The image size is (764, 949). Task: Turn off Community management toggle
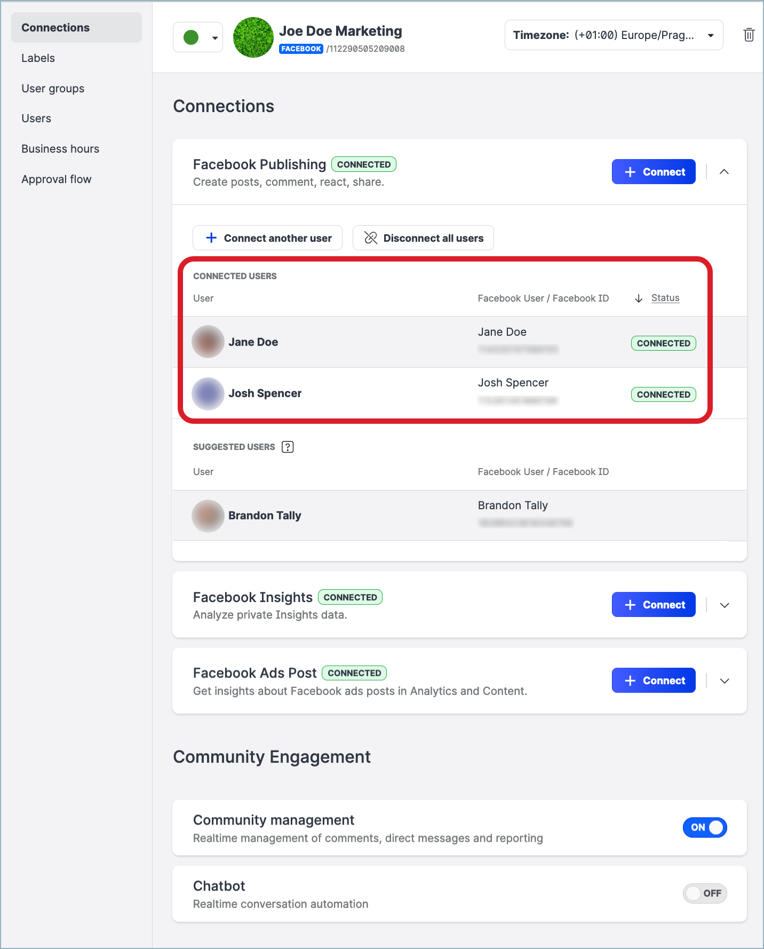point(704,827)
